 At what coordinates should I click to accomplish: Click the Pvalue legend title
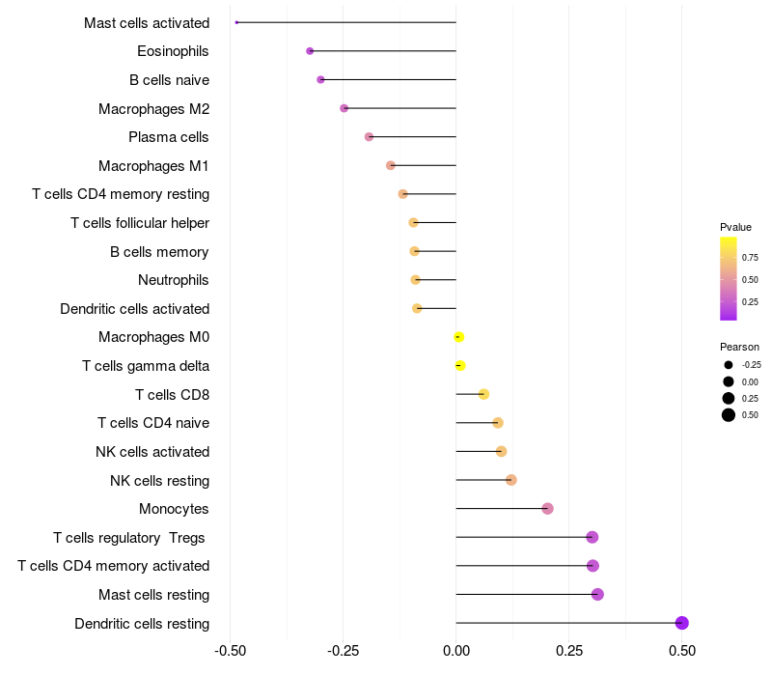tap(735, 227)
